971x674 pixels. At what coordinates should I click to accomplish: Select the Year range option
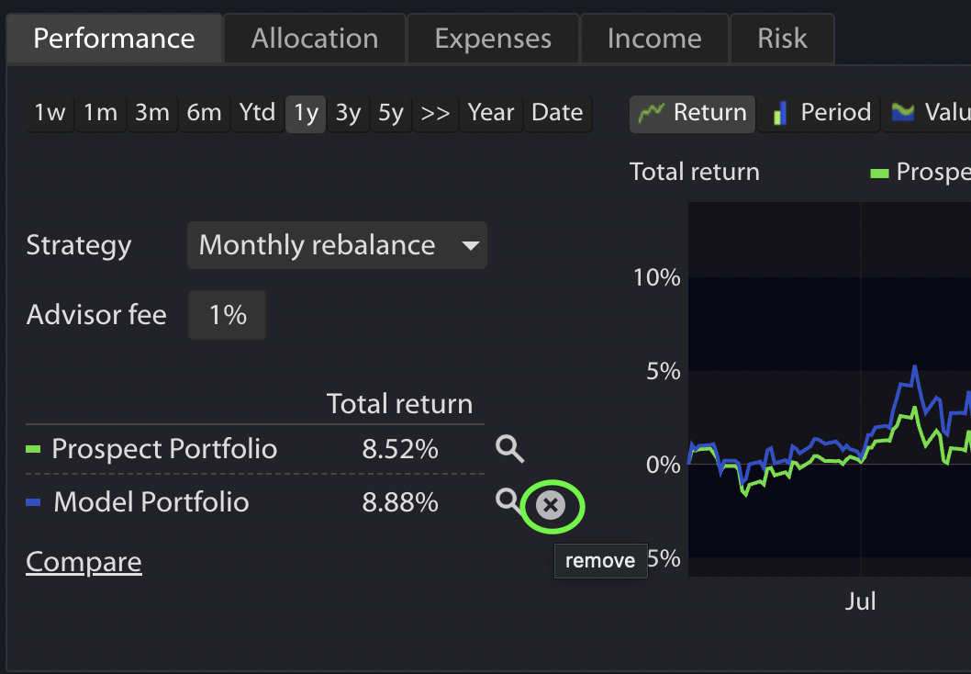point(491,113)
